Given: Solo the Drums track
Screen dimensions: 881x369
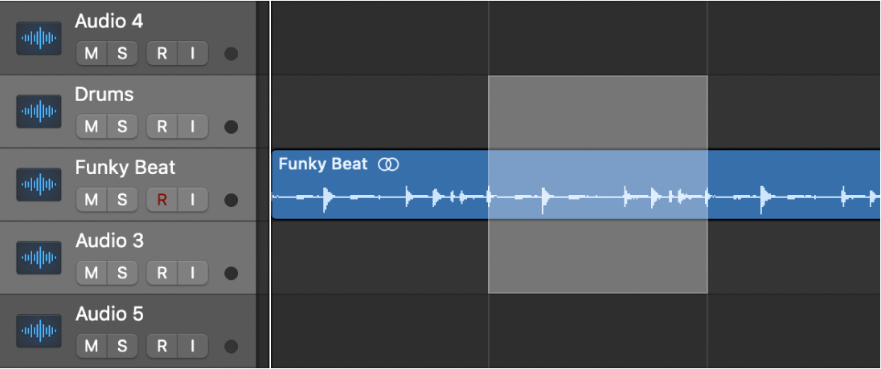Looking at the screenshot, I should pos(122,127).
